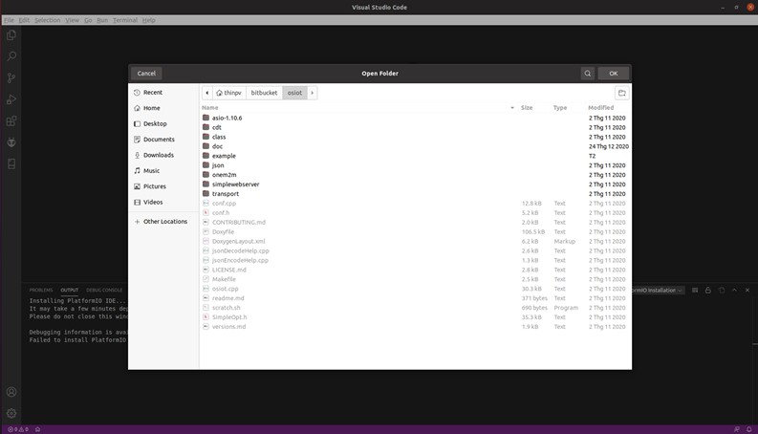Open the Selection menu
This screenshot has width=758, height=434.
(48, 20)
